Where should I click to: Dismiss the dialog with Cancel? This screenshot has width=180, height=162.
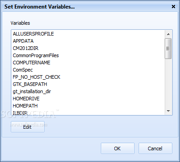tap(155, 148)
